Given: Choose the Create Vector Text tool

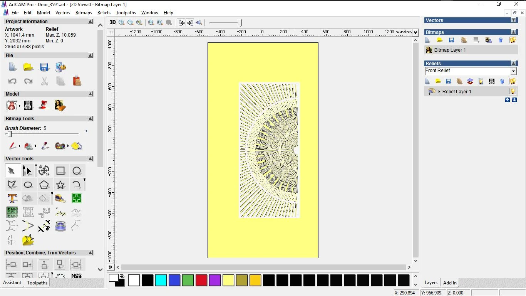Looking at the screenshot, I should coord(12,198).
